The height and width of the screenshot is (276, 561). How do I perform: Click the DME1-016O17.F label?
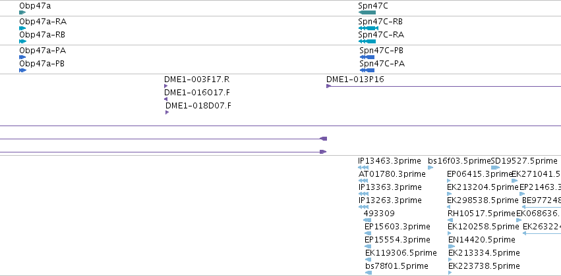point(197,93)
